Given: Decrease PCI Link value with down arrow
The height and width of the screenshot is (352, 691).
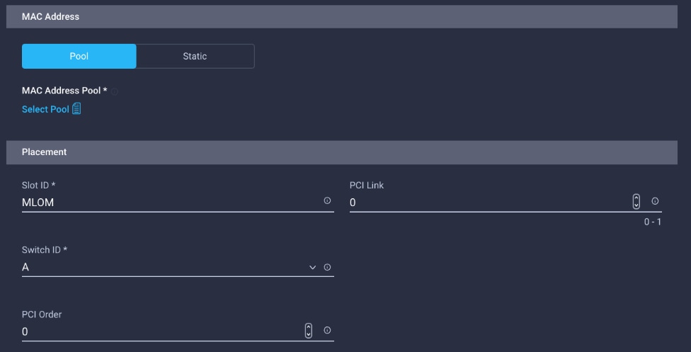Looking at the screenshot, I should 636,205.
